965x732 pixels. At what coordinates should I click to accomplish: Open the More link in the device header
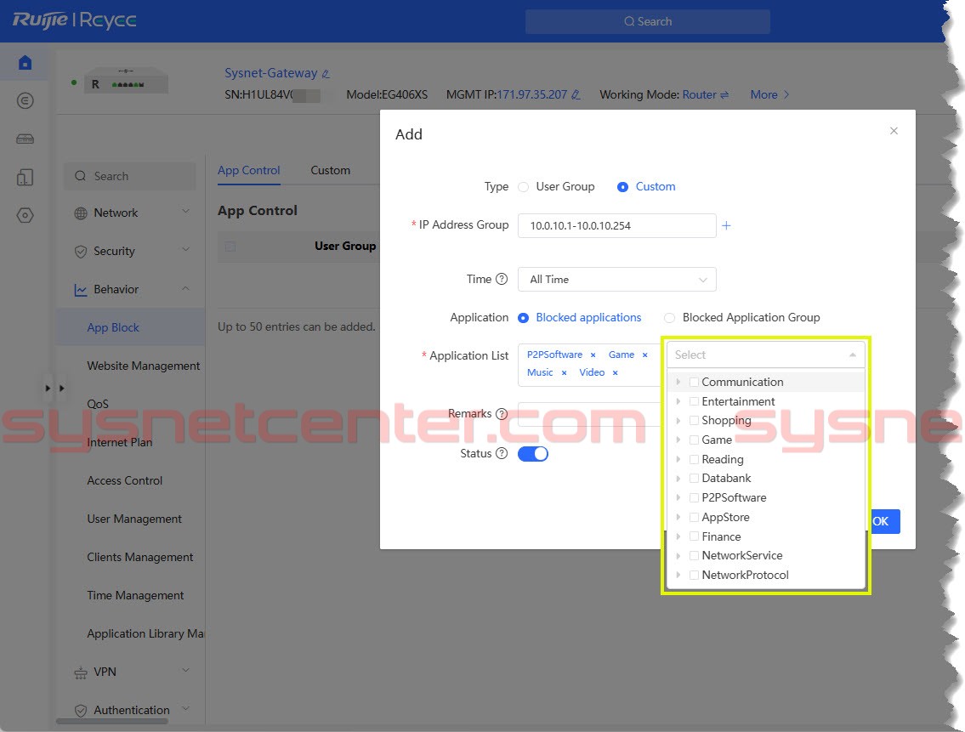click(x=764, y=94)
